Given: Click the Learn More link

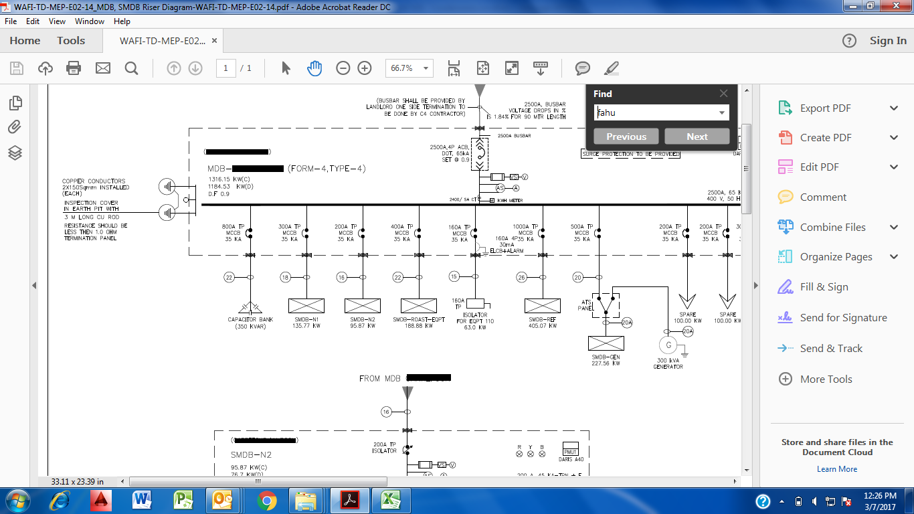Looking at the screenshot, I should click(x=836, y=469).
